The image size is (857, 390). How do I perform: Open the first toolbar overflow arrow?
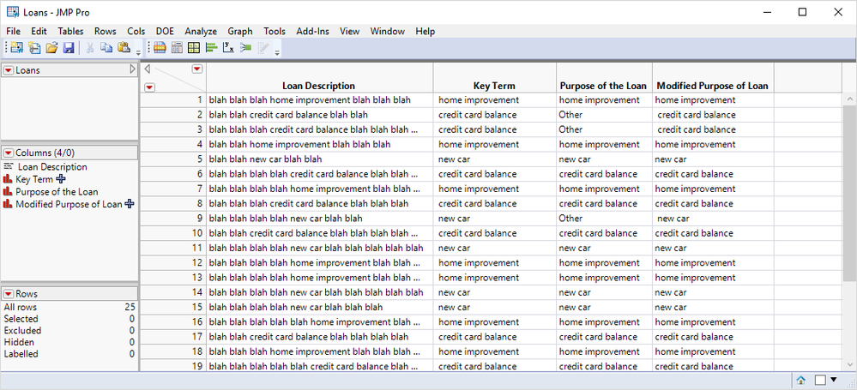[x=138, y=52]
